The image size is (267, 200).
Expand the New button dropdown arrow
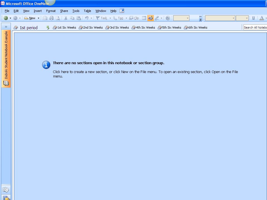(x=38, y=18)
